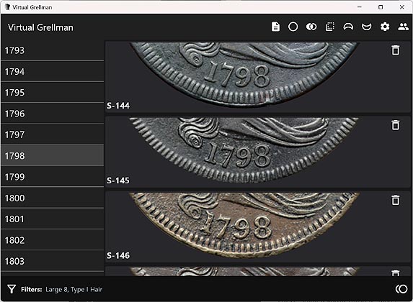Toggle the overlay circle icon at bottom right
This screenshot has height=302, width=413.
(401, 289)
